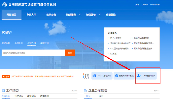Switch to the 法律法规 tab
The height and width of the screenshot is (102, 174).
tap(45, 96)
